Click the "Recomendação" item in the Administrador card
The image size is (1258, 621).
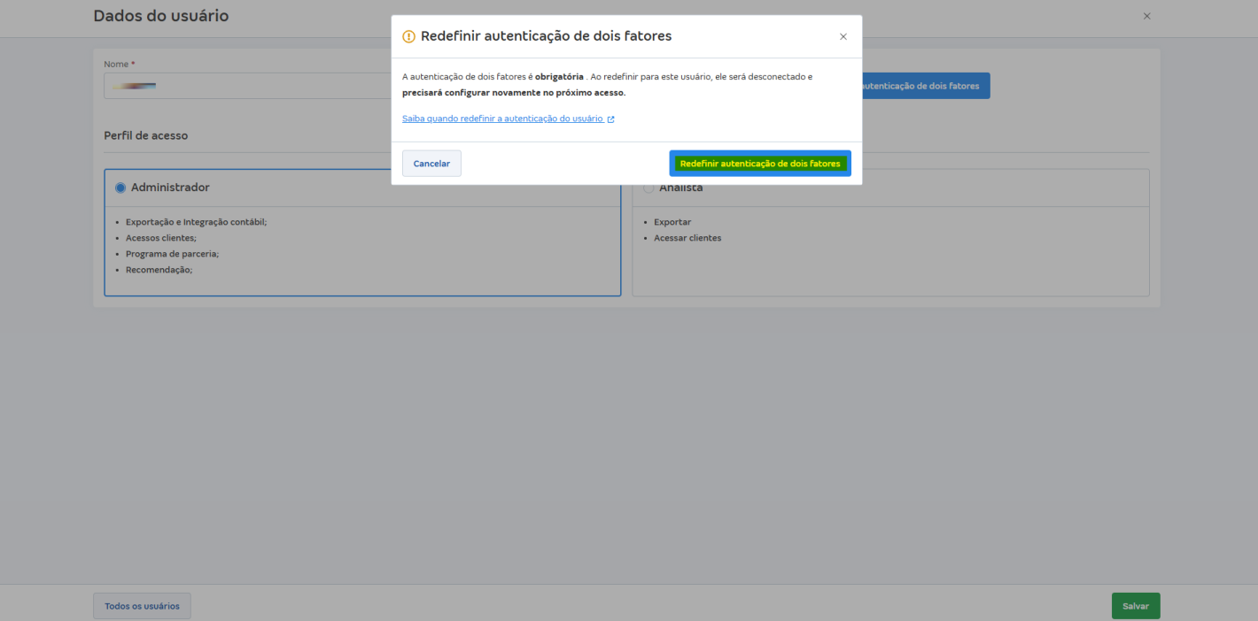click(159, 269)
